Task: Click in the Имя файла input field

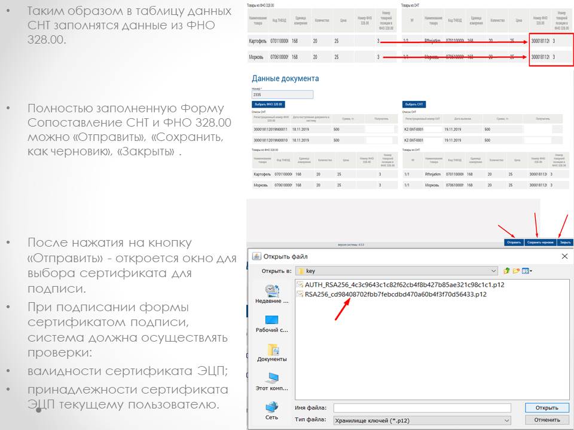Action: point(422,408)
